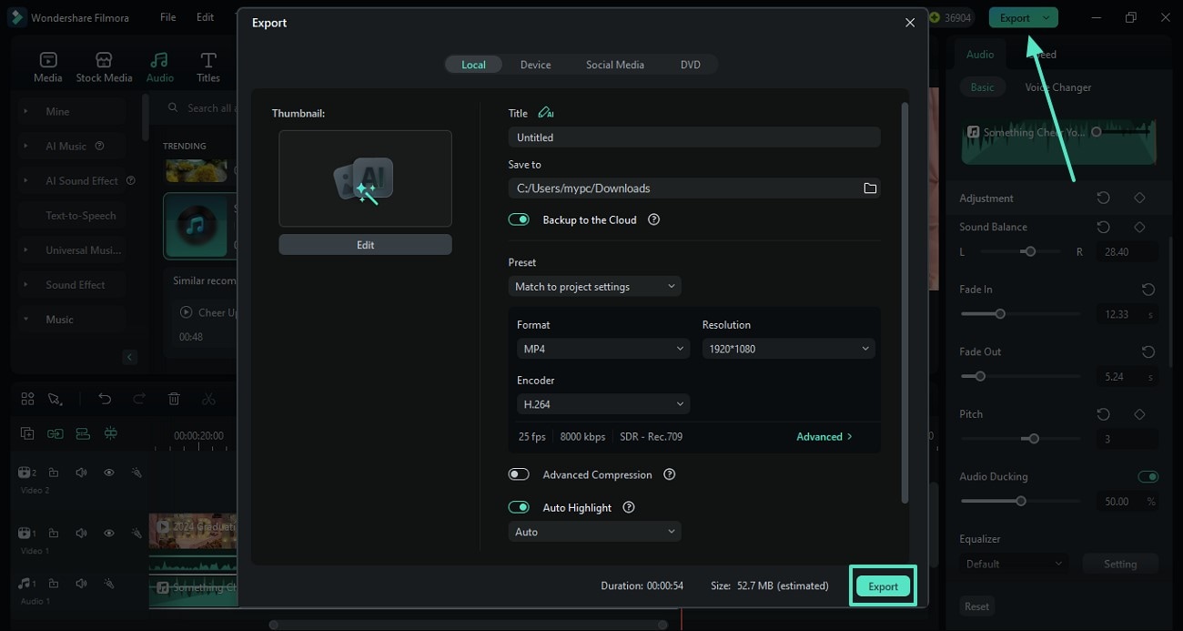Viewport: 1183px width, 631px height.
Task: Switch to the DVD export tab
Action: click(691, 65)
